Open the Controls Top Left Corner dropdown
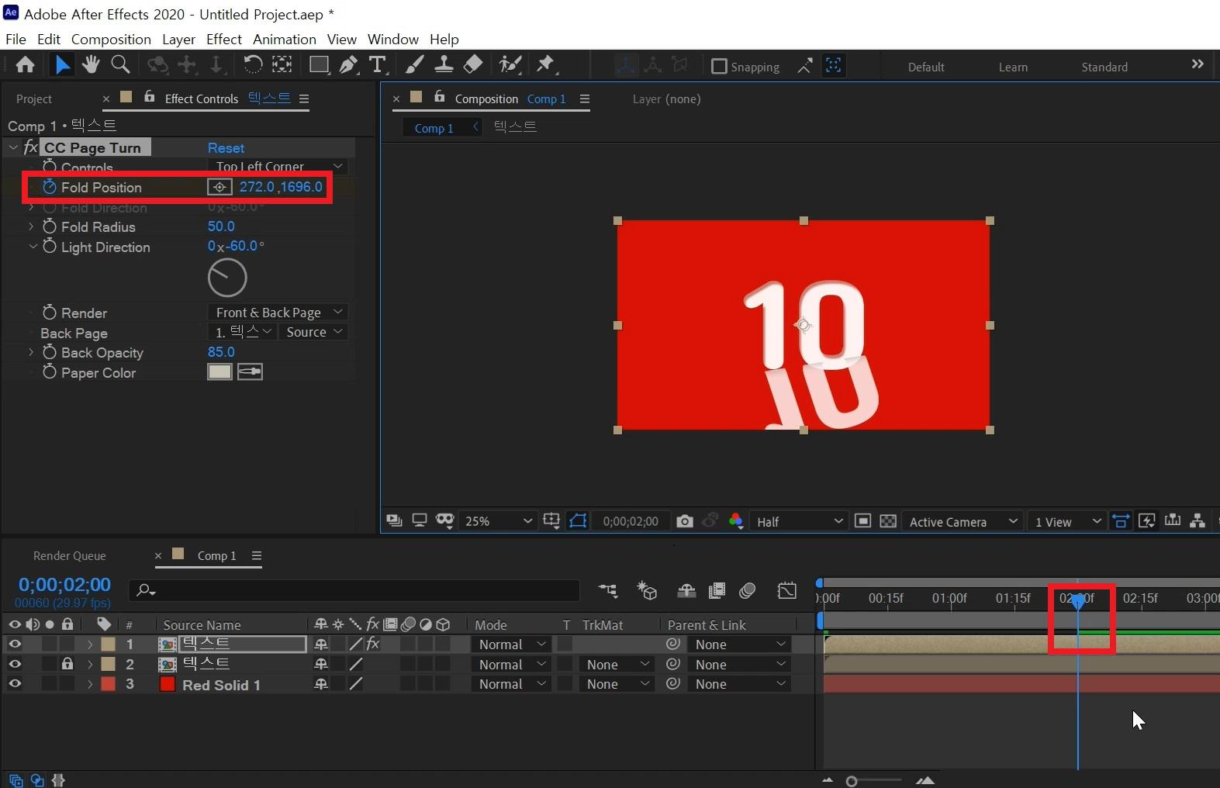1220x788 pixels. 278,166
